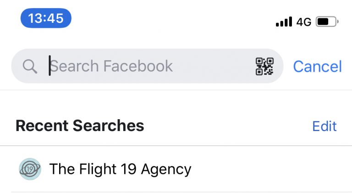Image resolution: width=352 pixels, height=195 pixels.
Task: Tap the magnifying glass search icon
Action: point(30,66)
